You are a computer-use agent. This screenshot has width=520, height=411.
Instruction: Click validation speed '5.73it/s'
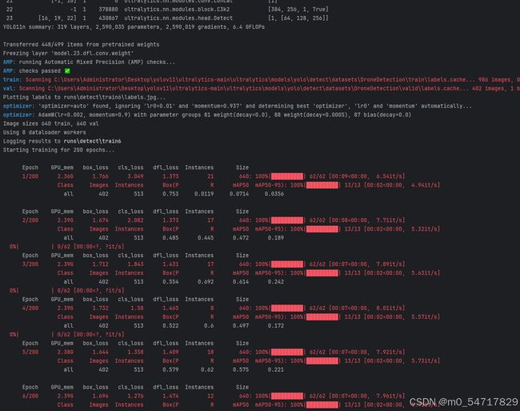[x=425, y=361]
